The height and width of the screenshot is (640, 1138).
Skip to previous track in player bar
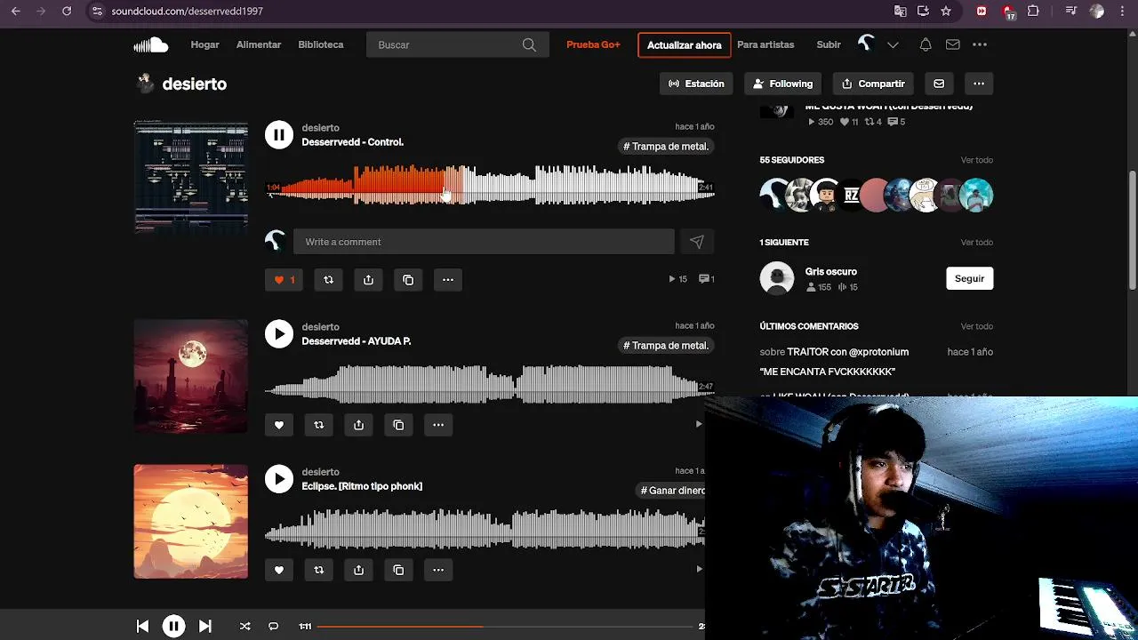tap(142, 627)
